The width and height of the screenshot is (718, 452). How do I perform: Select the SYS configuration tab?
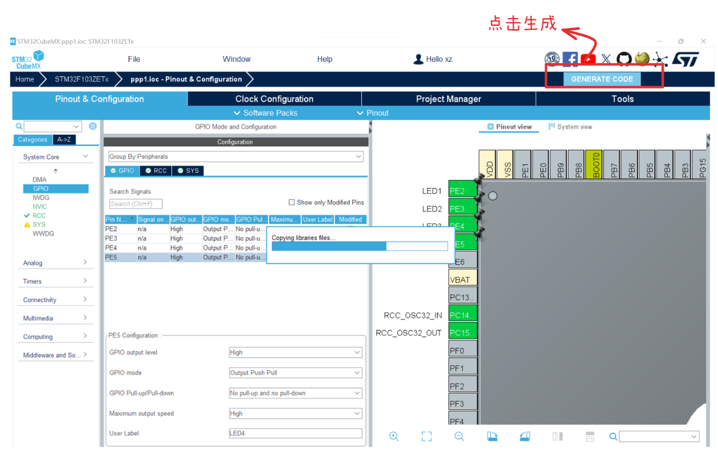click(x=188, y=171)
